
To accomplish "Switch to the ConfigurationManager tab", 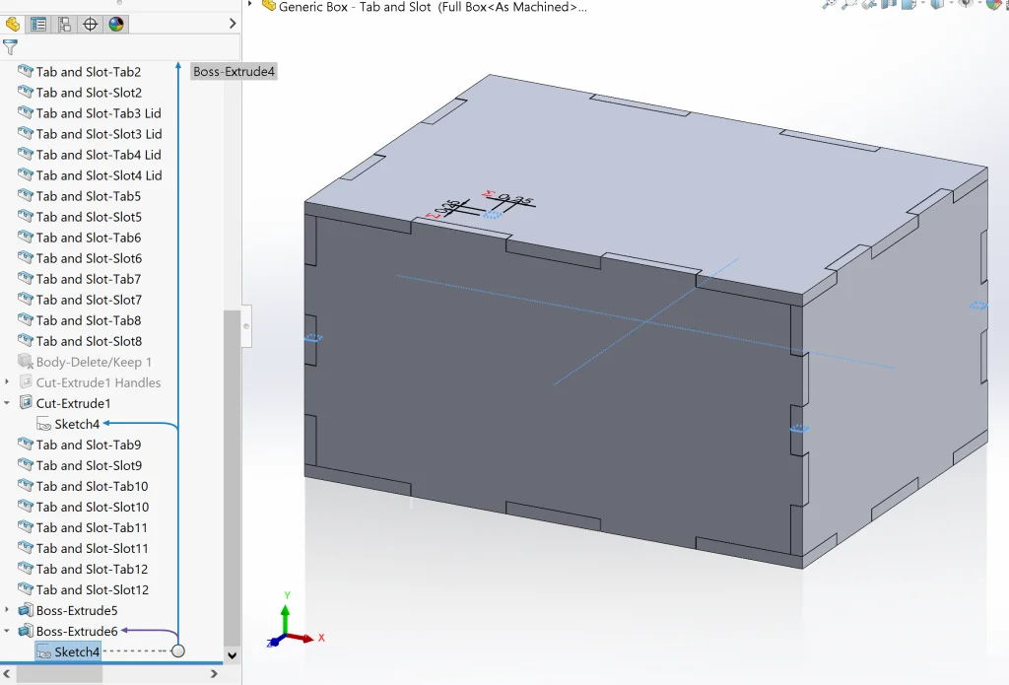I will coord(64,25).
